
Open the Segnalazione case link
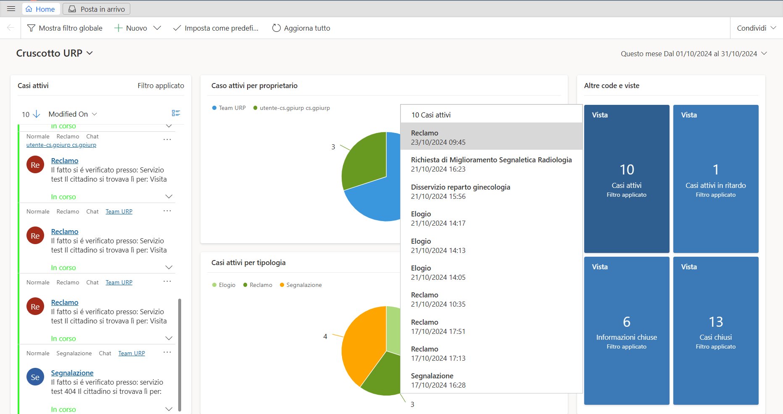pos(72,373)
